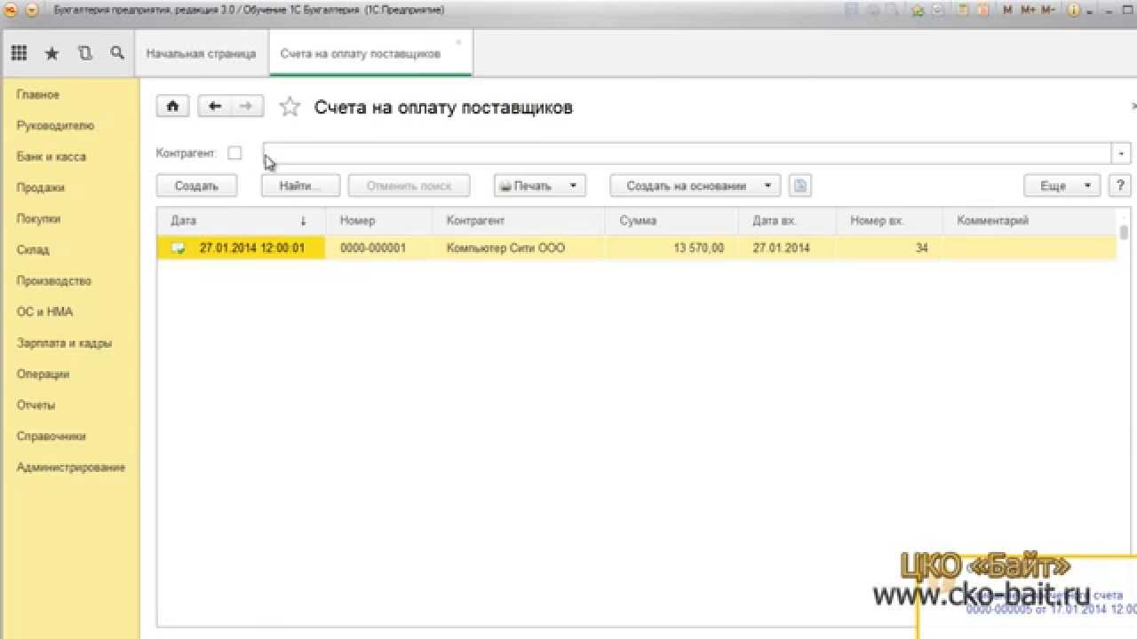Open the Операции section
Image resolution: width=1137 pixels, height=639 pixels.
tap(43, 374)
